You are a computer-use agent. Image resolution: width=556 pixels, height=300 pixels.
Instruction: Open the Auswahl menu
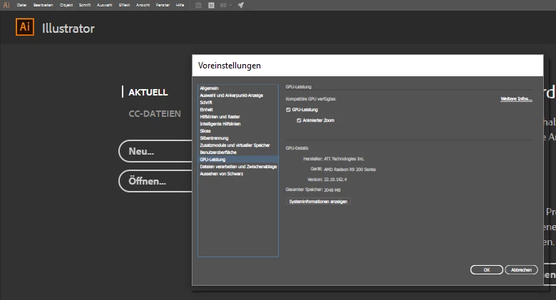(104, 5)
